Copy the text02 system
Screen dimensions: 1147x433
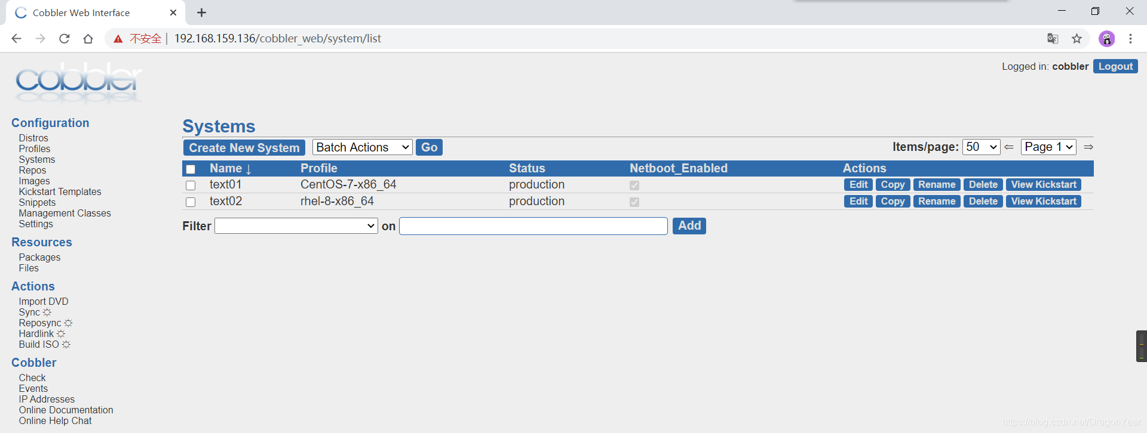coord(893,202)
